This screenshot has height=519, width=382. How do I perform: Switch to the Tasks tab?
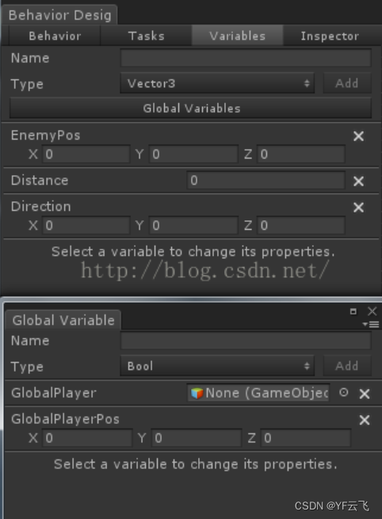[147, 36]
